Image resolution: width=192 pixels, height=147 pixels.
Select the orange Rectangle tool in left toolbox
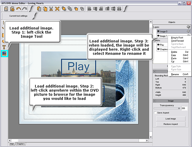(3, 35)
